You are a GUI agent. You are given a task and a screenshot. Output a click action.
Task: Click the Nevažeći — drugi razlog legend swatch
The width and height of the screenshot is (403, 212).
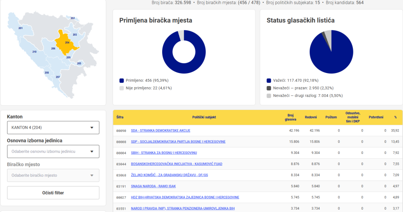(x=269, y=96)
